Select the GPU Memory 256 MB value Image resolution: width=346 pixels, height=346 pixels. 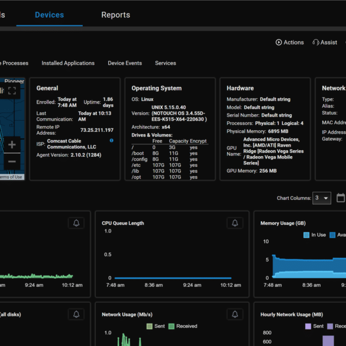click(x=268, y=171)
